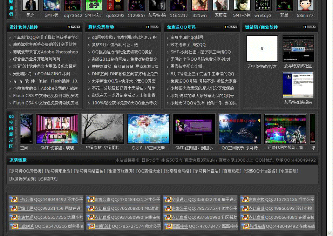
Task: Open post 财才送来了 8位QQ
Action: click(x=188, y=45)
